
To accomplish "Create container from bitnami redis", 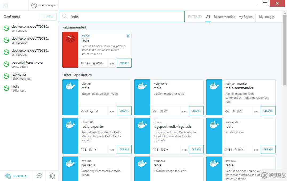I will click(124, 111).
